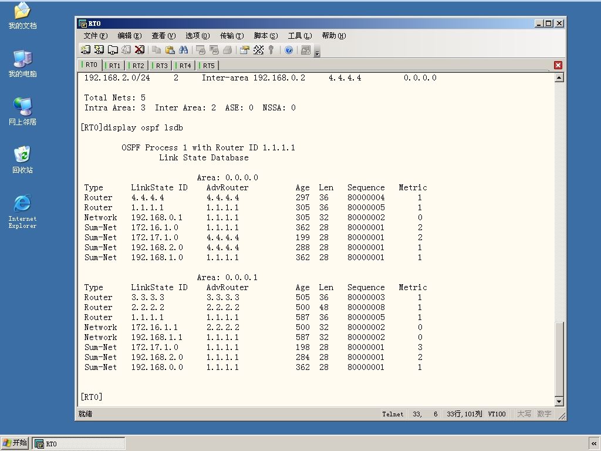
Task: Click "Total Nets: 5" text
Action: coord(115,98)
